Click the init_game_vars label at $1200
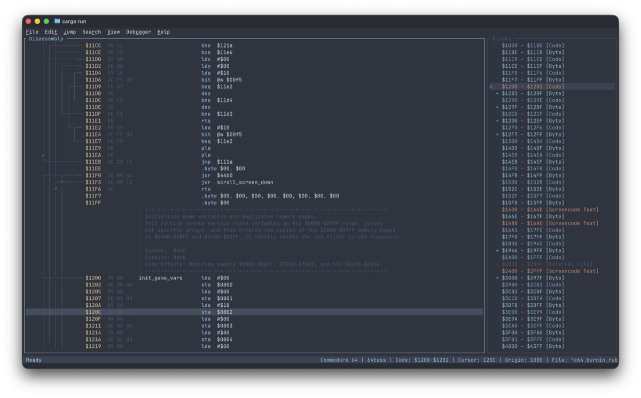The height and width of the screenshot is (398, 641). (160, 278)
